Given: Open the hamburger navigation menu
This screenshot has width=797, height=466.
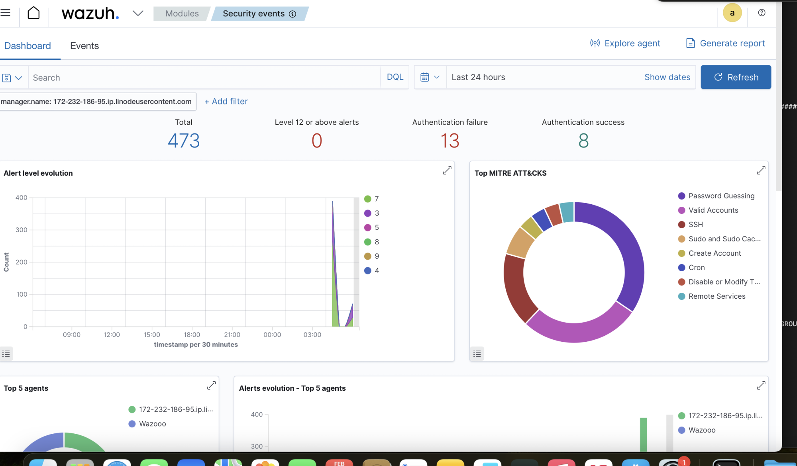Looking at the screenshot, I should [x=5, y=13].
